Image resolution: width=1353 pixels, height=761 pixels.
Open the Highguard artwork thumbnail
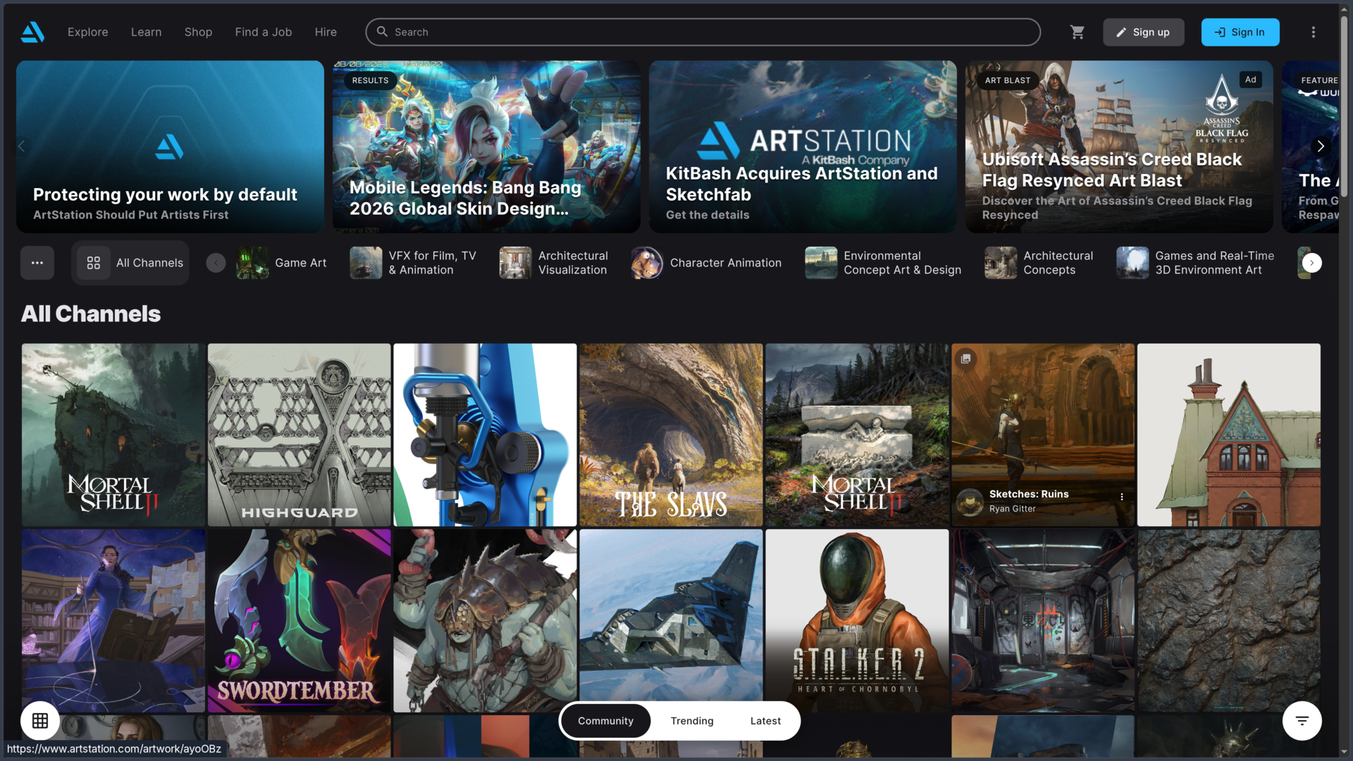[299, 435]
